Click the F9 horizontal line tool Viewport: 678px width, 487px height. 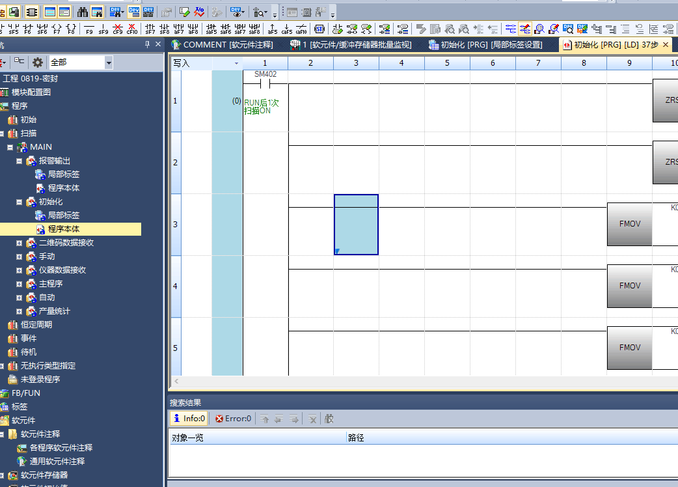88,29
